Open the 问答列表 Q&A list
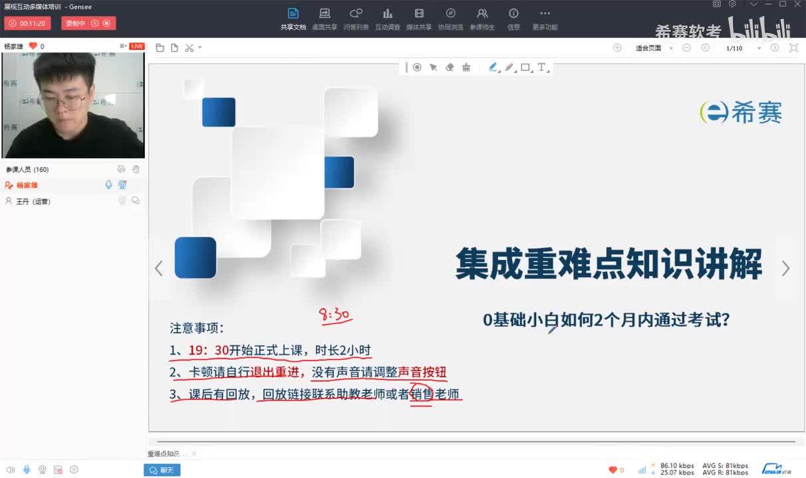806x478 pixels. 356,19
